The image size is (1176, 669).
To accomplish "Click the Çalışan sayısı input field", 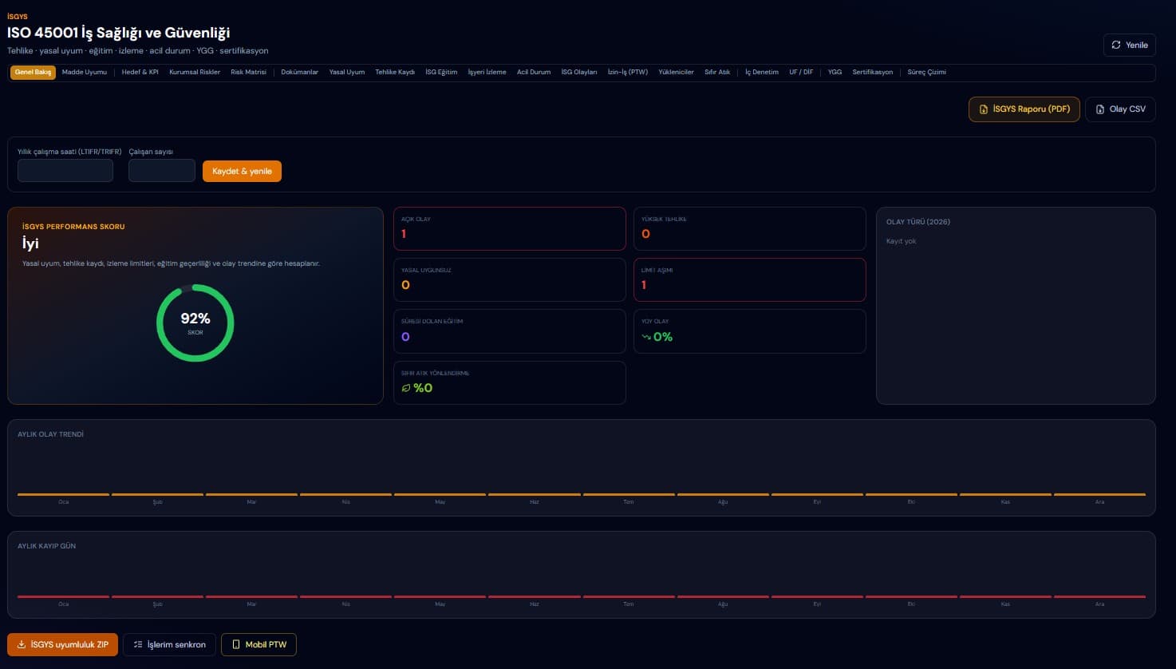I will 162,171.
